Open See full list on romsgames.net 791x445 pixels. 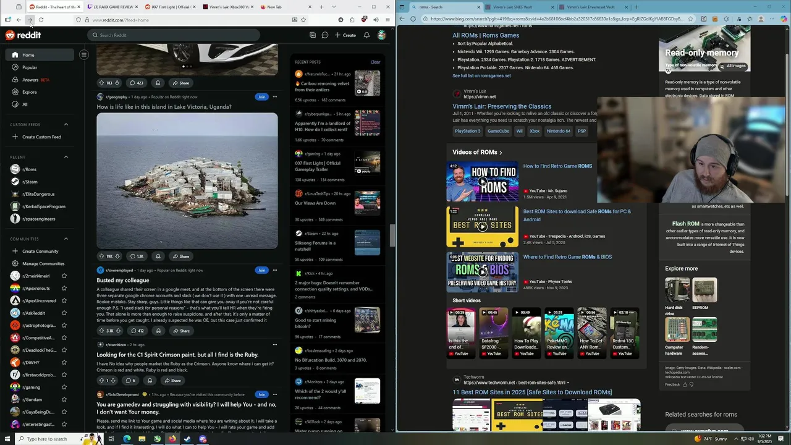click(481, 75)
